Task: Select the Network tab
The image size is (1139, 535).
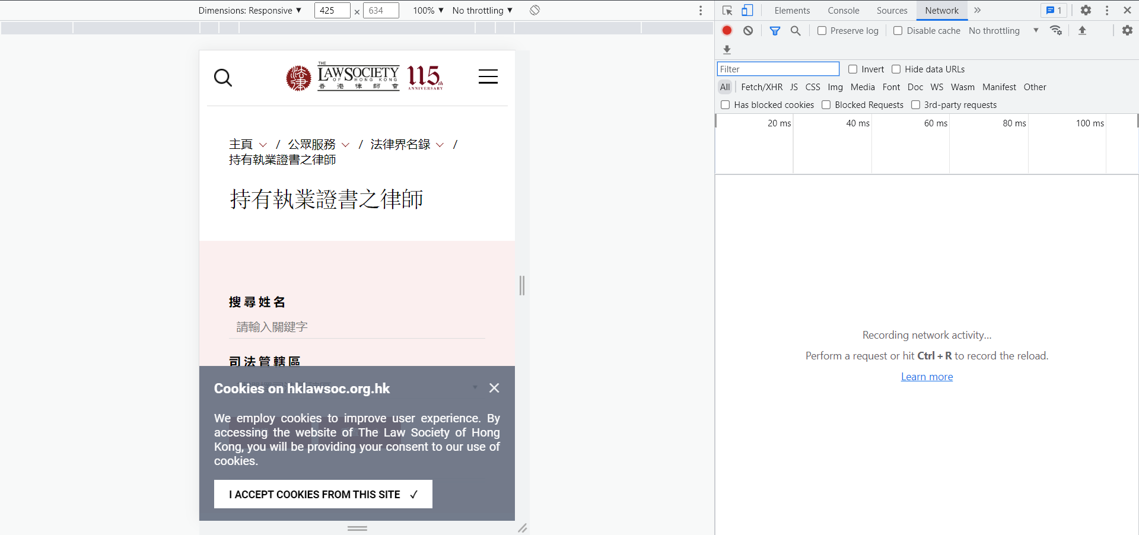Action: coord(941,10)
